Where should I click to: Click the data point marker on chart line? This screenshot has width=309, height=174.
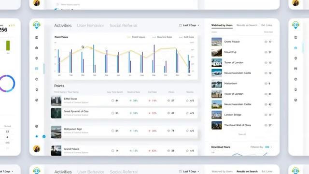pyautogui.click(x=83, y=47)
